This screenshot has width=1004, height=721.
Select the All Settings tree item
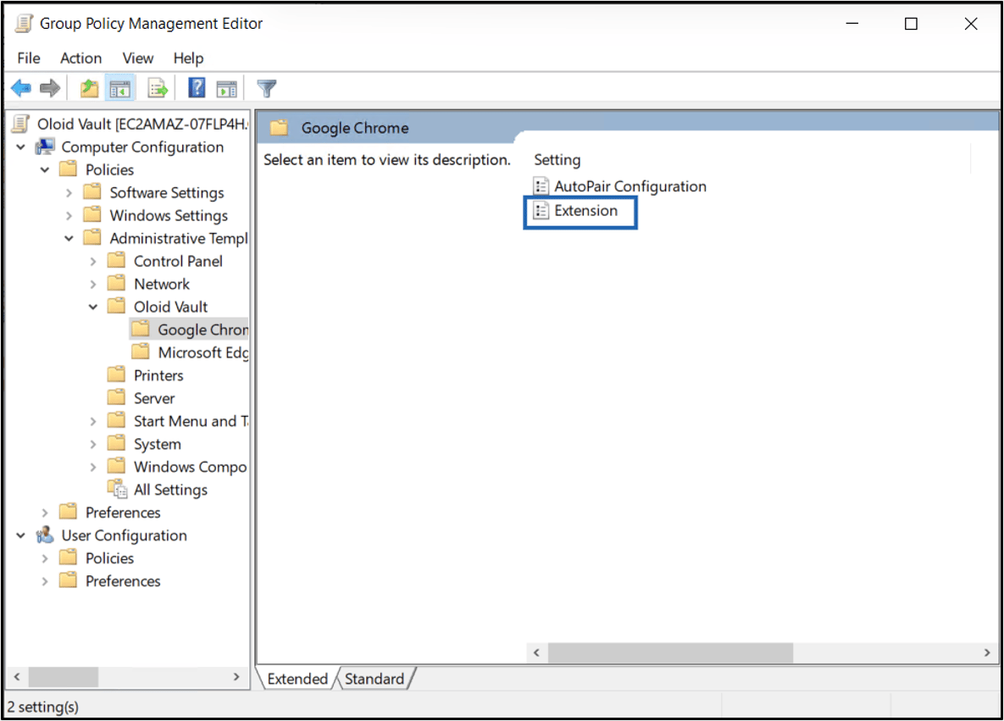tap(158, 489)
